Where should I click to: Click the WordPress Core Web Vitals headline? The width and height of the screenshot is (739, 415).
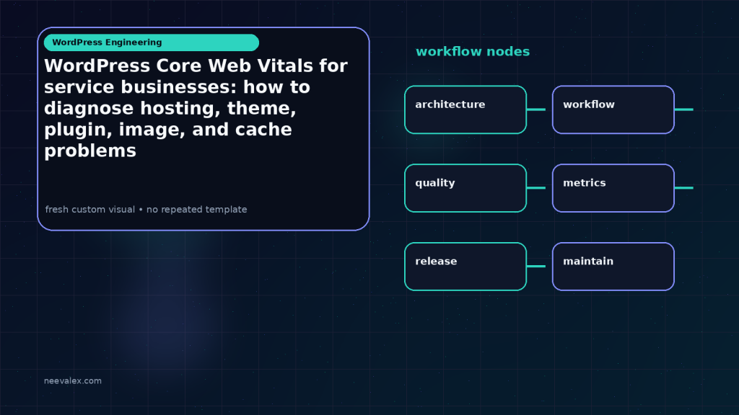196,108
